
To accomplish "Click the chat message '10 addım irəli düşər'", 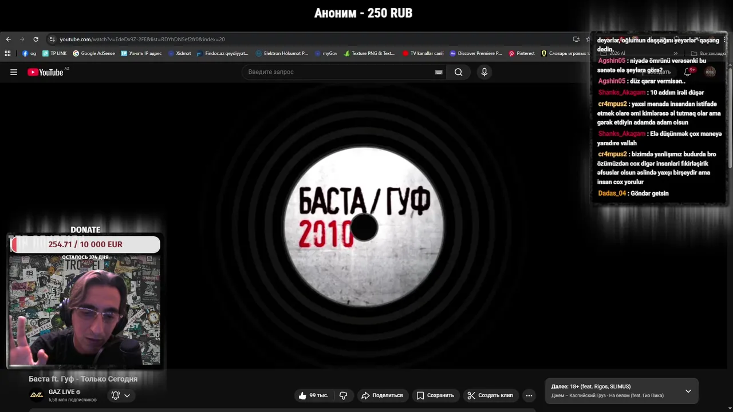I will pyautogui.click(x=677, y=93).
